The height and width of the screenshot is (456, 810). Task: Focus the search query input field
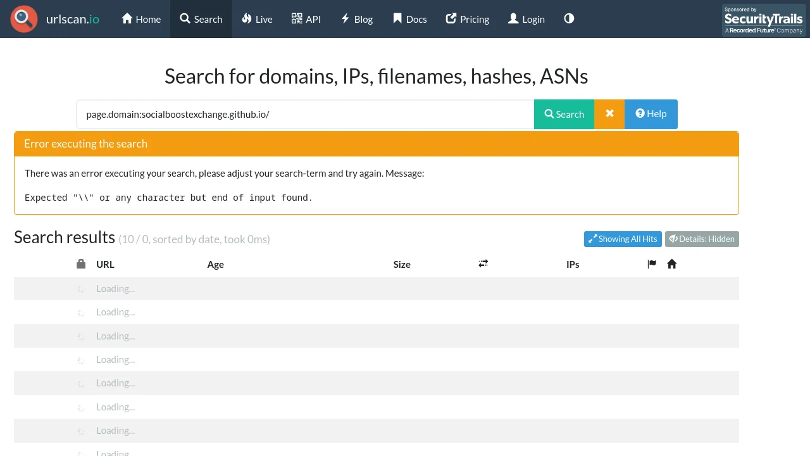pos(305,114)
